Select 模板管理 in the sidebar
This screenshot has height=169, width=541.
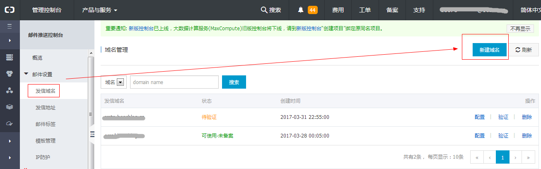[46, 141]
